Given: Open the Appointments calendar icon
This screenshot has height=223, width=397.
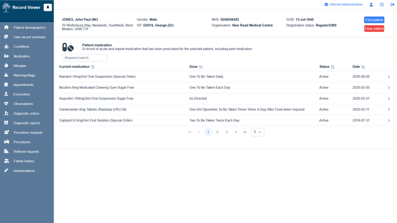Looking at the screenshot, I should click(6, 85).
